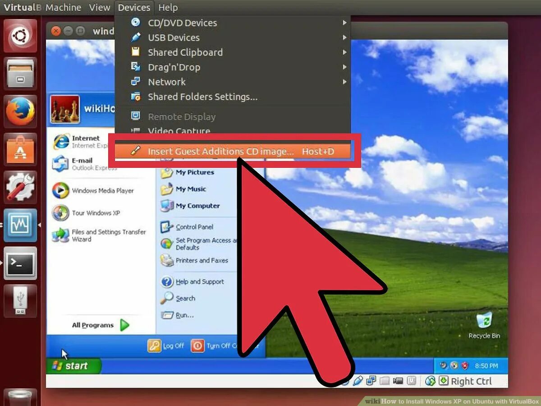Click the Right Ctrl host key label
This screenshot has height=406, width=541.
tap(471, 381)
